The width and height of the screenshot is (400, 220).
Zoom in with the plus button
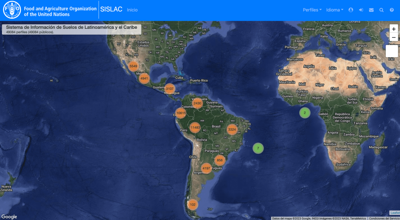tap(394, 29)
